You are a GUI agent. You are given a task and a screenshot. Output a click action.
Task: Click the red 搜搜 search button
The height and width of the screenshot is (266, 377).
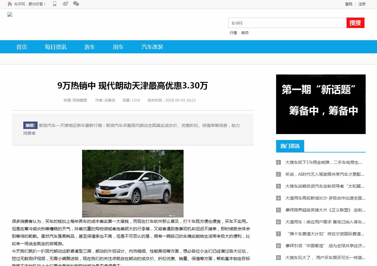(x=356, y=23)
